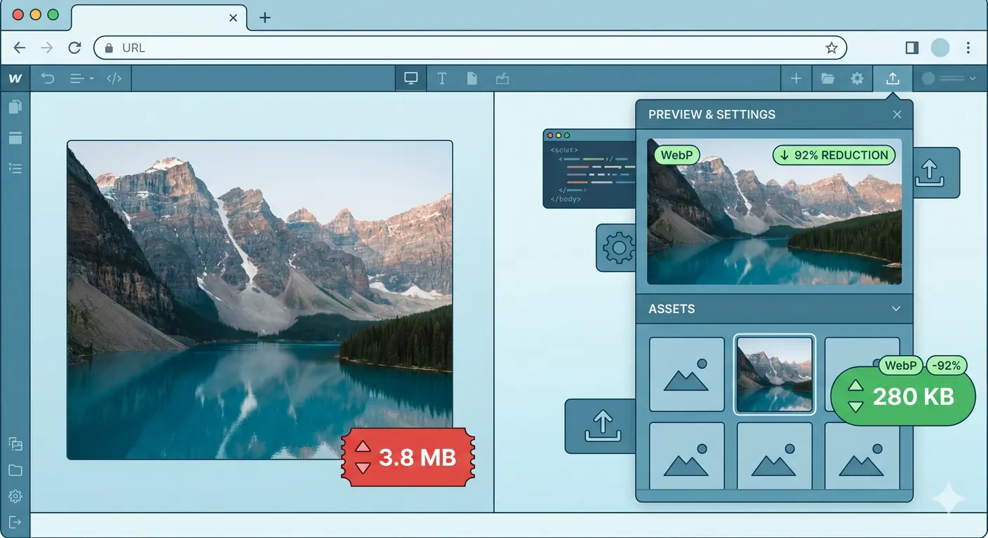This screenshot has width=988, height=538.
Task: Open settings via the gear toolbar icon
Action: (857, 78)
